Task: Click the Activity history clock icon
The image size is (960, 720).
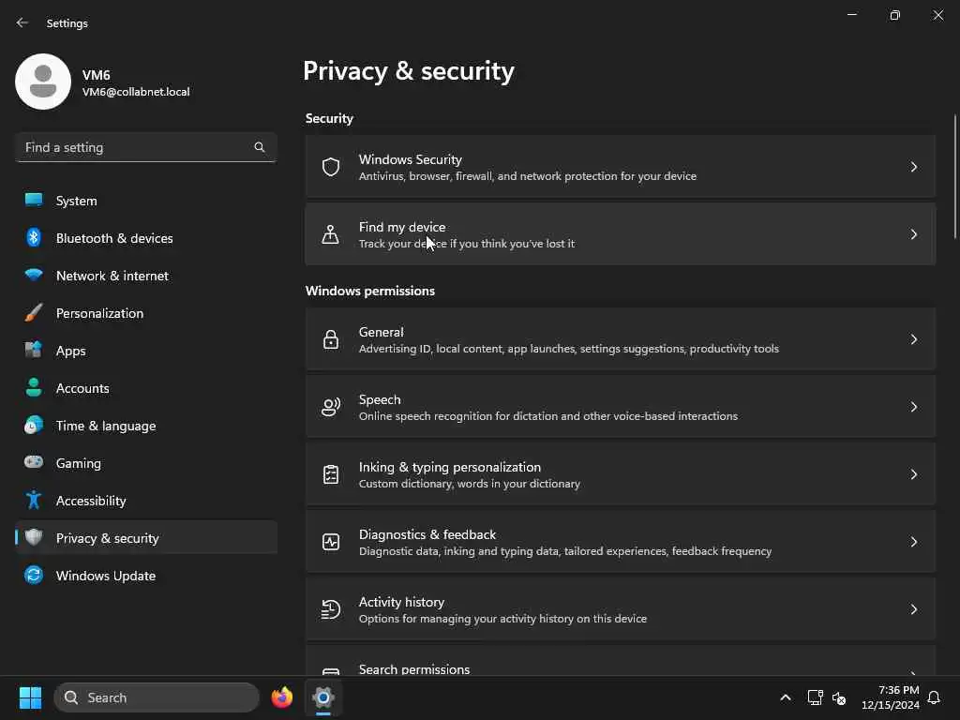Action: [x=331, y=609]
